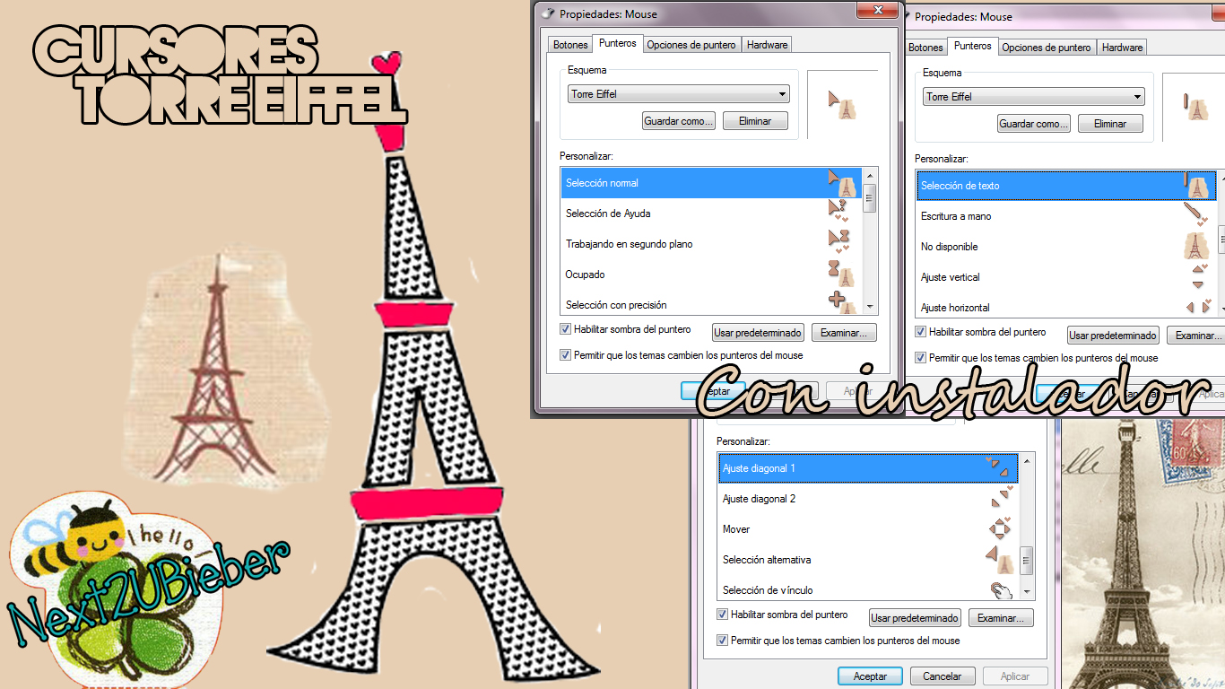This screenshot has height=689, width=1225.
Task: Switch to Botones tab in the left window
Action: click(x=570, y=44)
